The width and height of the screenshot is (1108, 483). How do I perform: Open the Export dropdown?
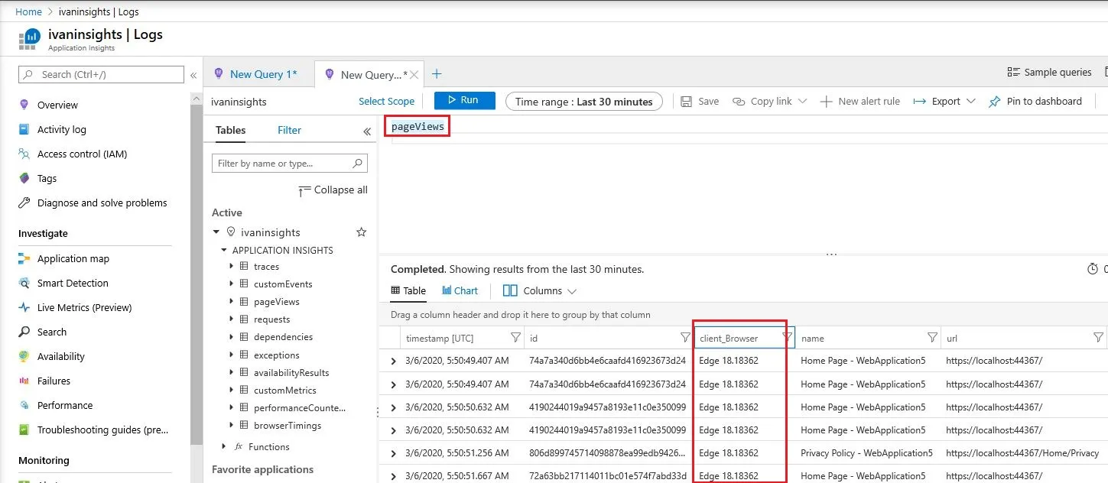[944, 101]
